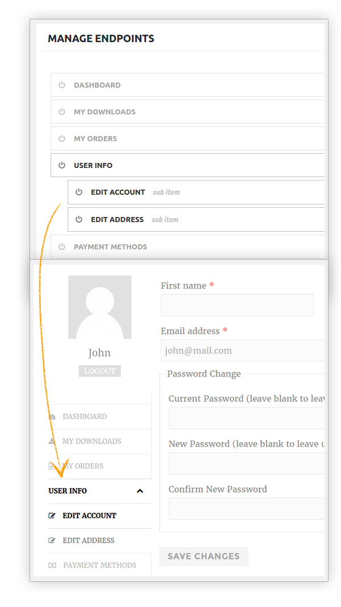Screen dimensions: 341x607
Task: Click the Save Changes button
Action: 203,556
